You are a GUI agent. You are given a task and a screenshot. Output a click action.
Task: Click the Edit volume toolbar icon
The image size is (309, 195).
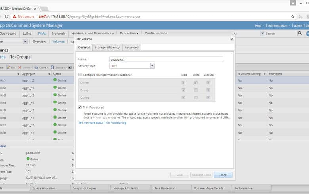click(8, 67)
